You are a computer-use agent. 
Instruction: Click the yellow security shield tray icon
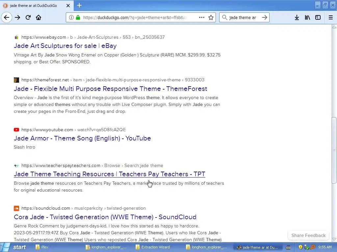(300, 247)
